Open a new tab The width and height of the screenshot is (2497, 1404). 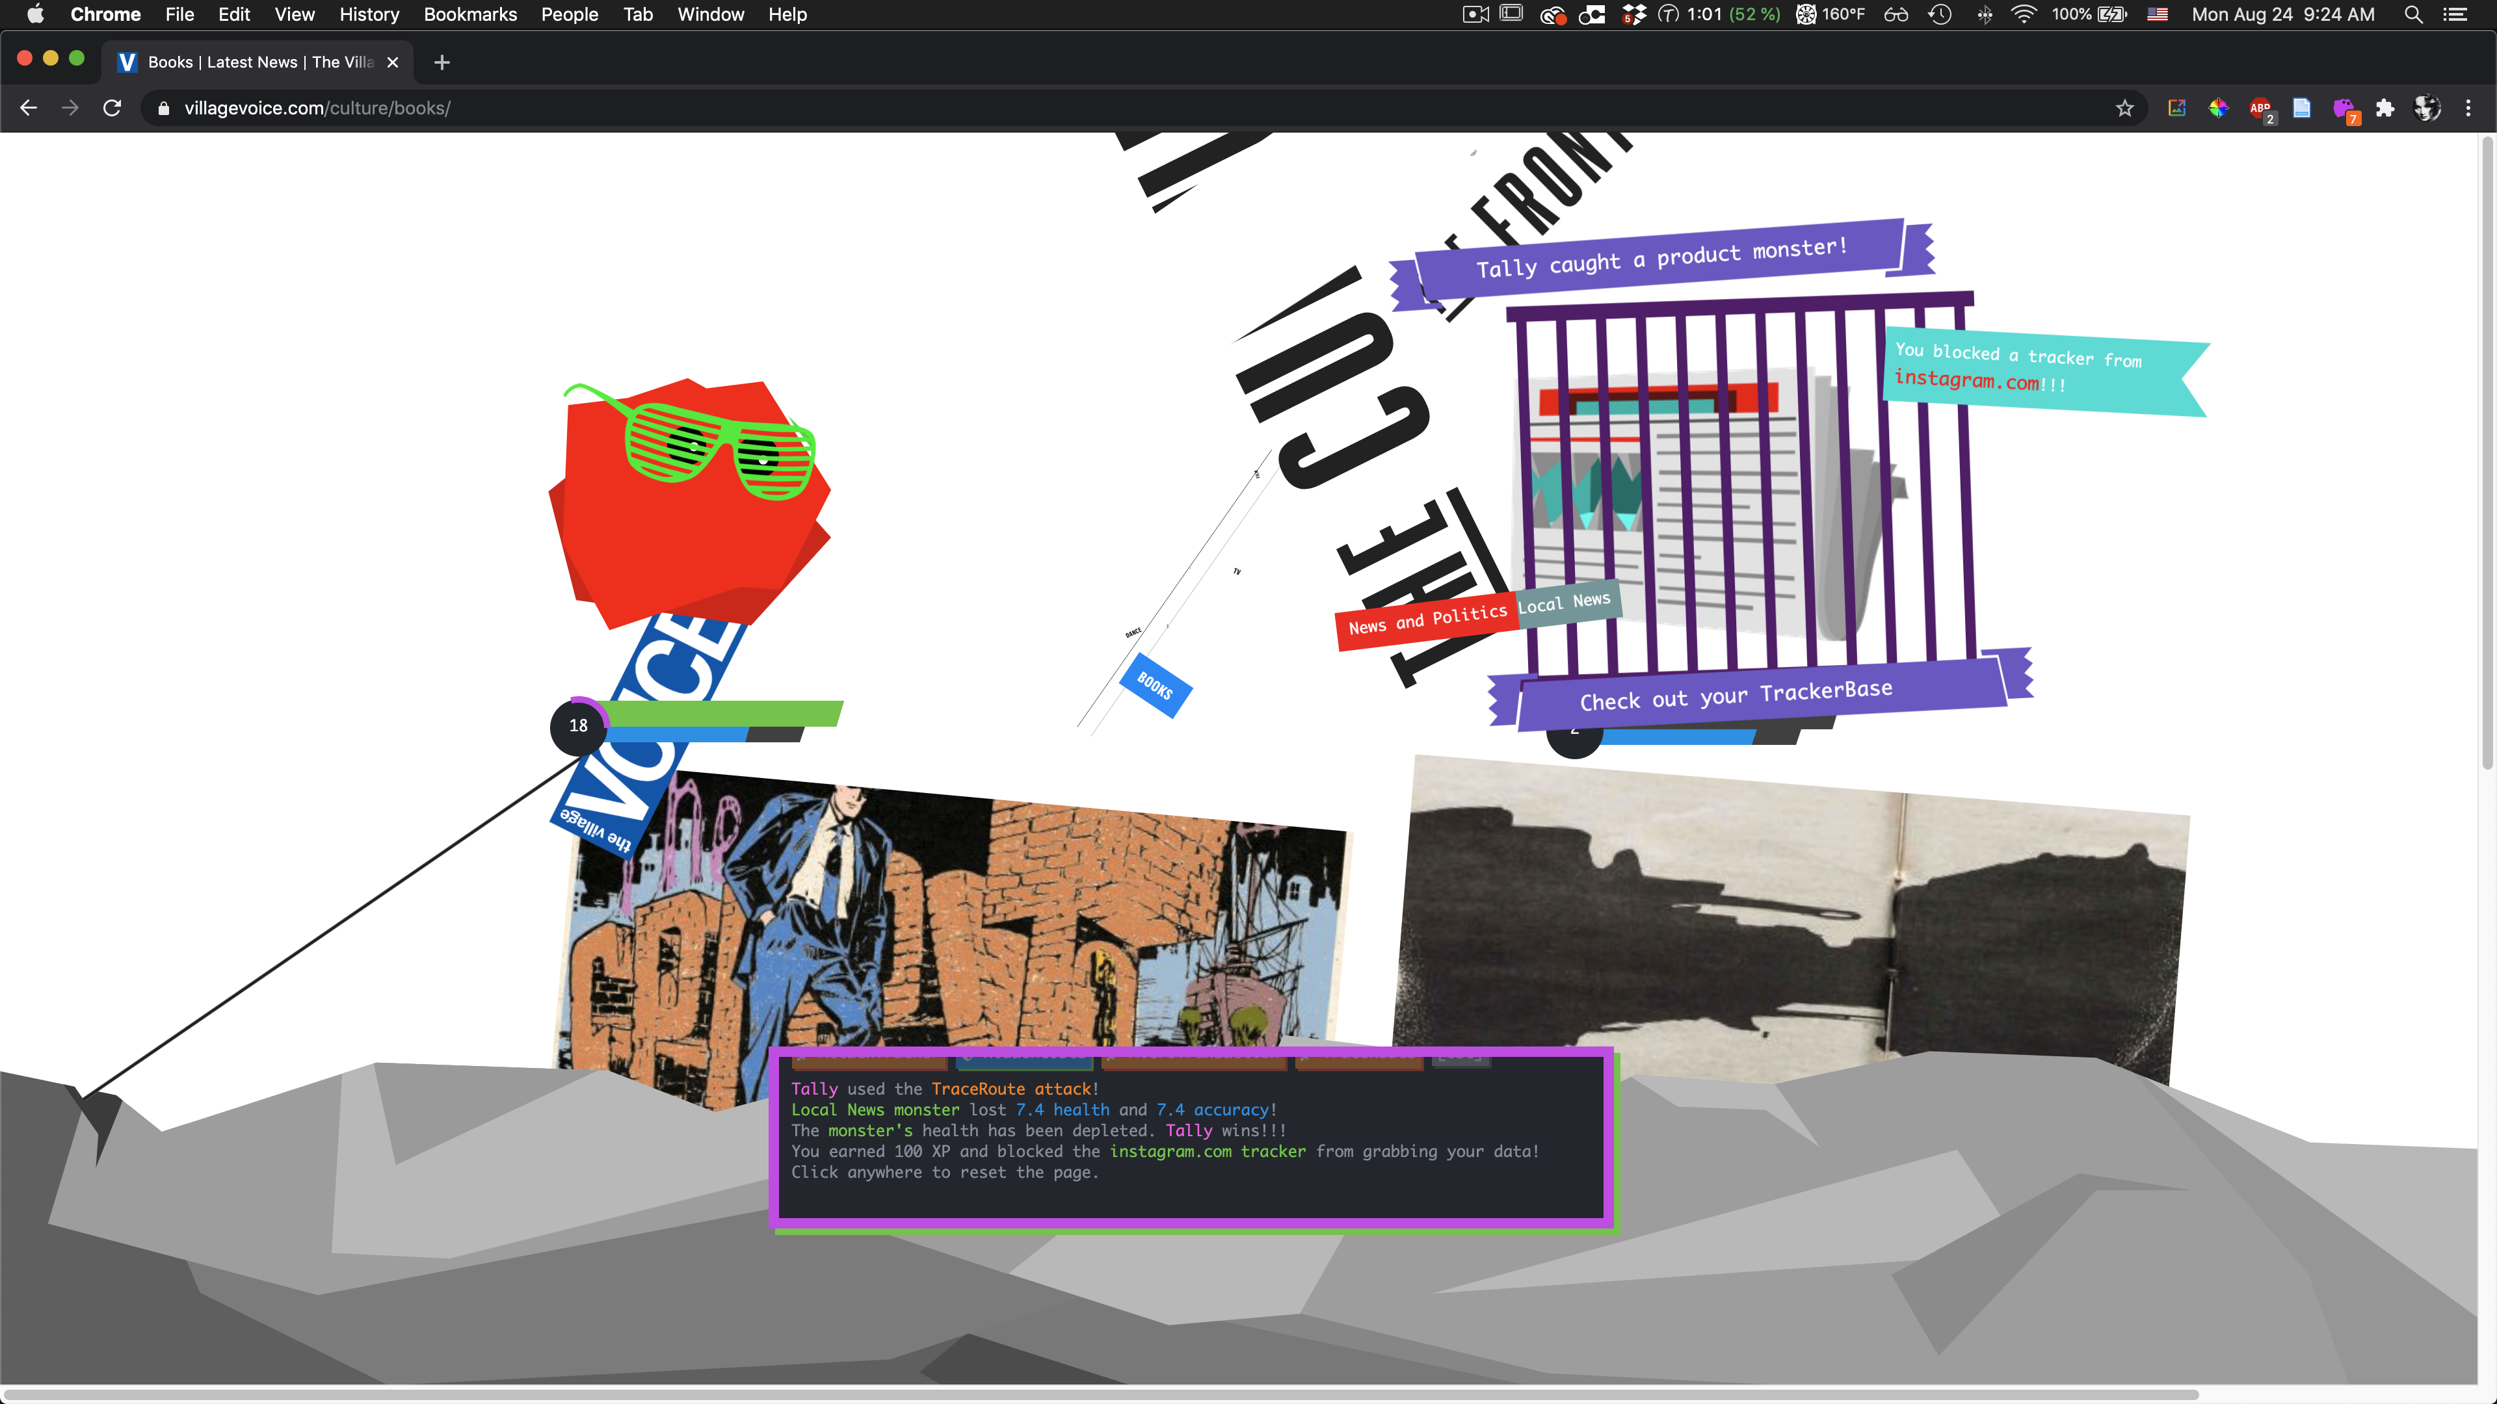[442, 62]
